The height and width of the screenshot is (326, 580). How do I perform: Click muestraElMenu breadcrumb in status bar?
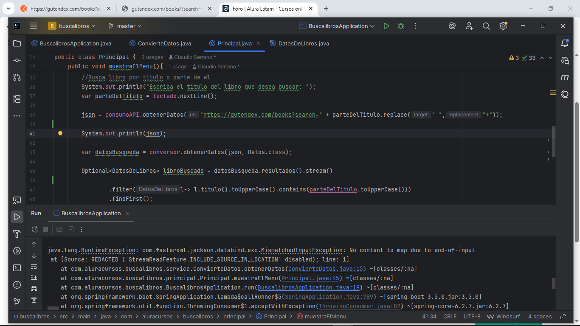point(321,317)
